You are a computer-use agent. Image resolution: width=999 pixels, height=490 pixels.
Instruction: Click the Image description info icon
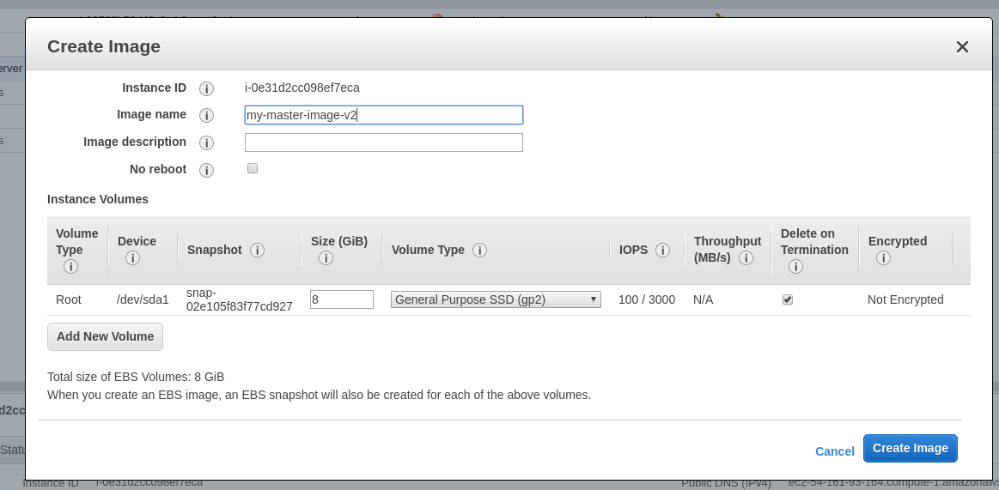pyautogui.click(x=206, y=142)
